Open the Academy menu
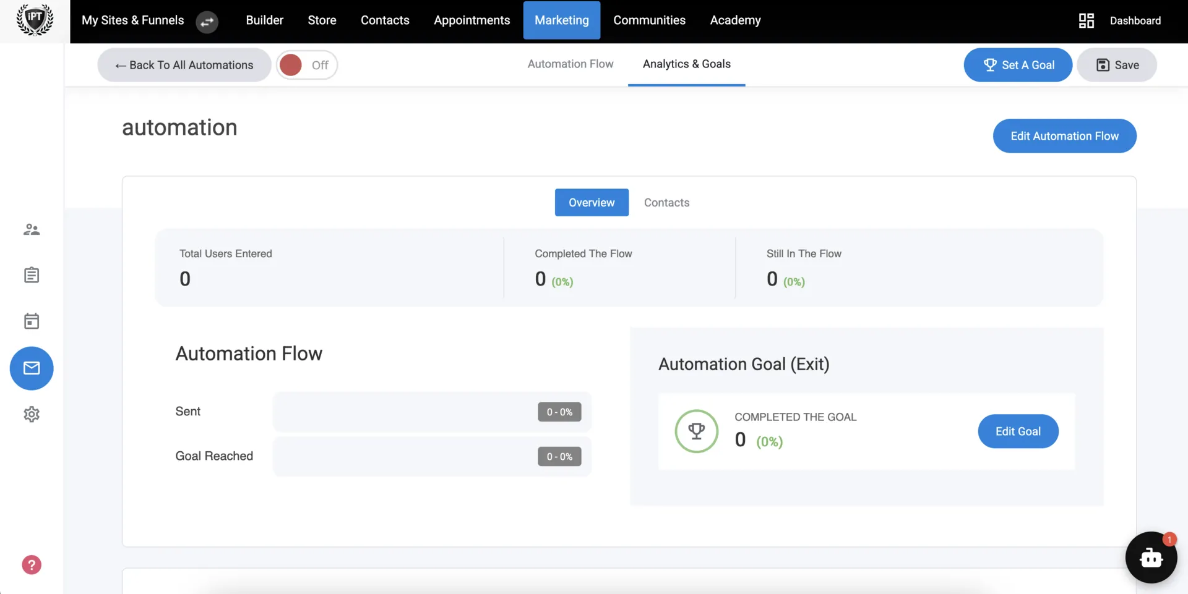The image size is (1188, 594). (x=736, y=20)
